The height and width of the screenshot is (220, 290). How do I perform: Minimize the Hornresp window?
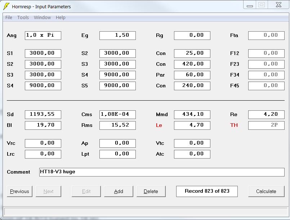click(x=250, y=5)
